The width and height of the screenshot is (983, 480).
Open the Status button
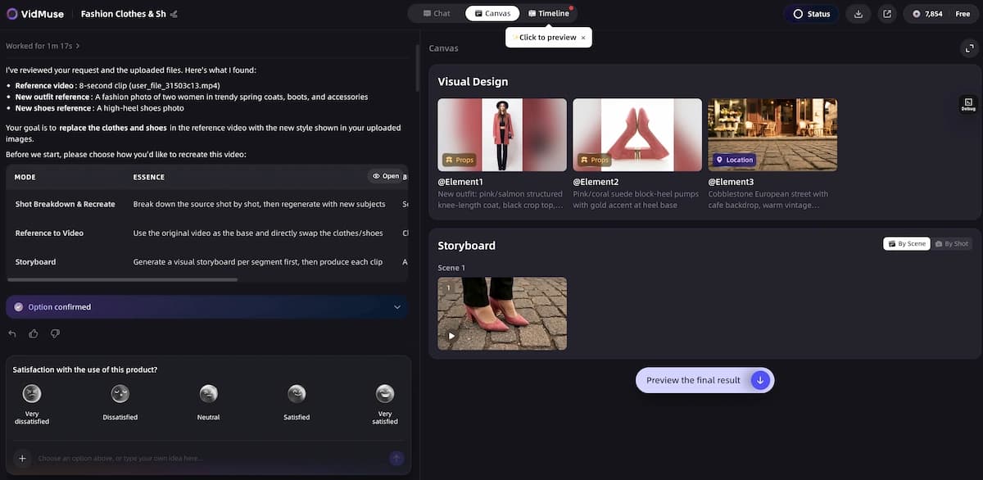point(811,14)
